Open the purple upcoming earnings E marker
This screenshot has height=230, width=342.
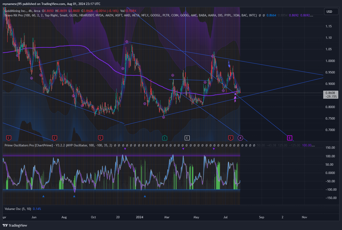289,138
